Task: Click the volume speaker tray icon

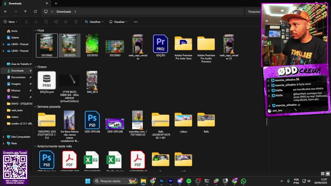Action: 309,181
